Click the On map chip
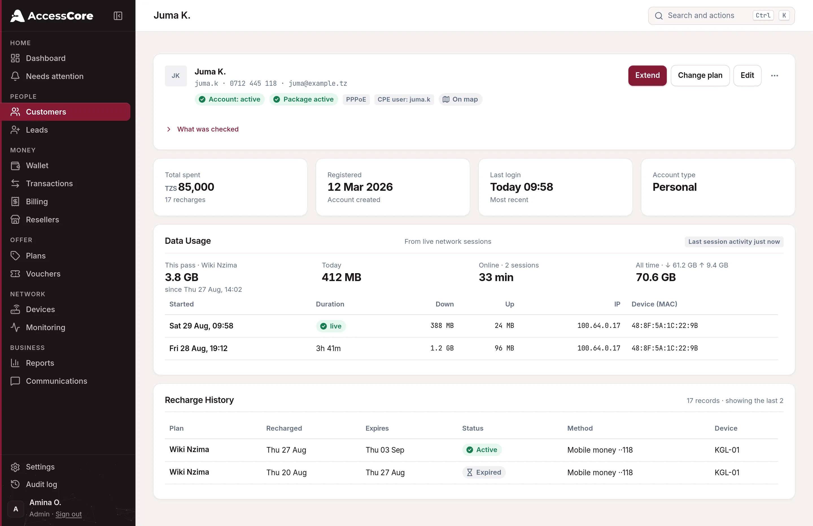 (x=460, y=99)
